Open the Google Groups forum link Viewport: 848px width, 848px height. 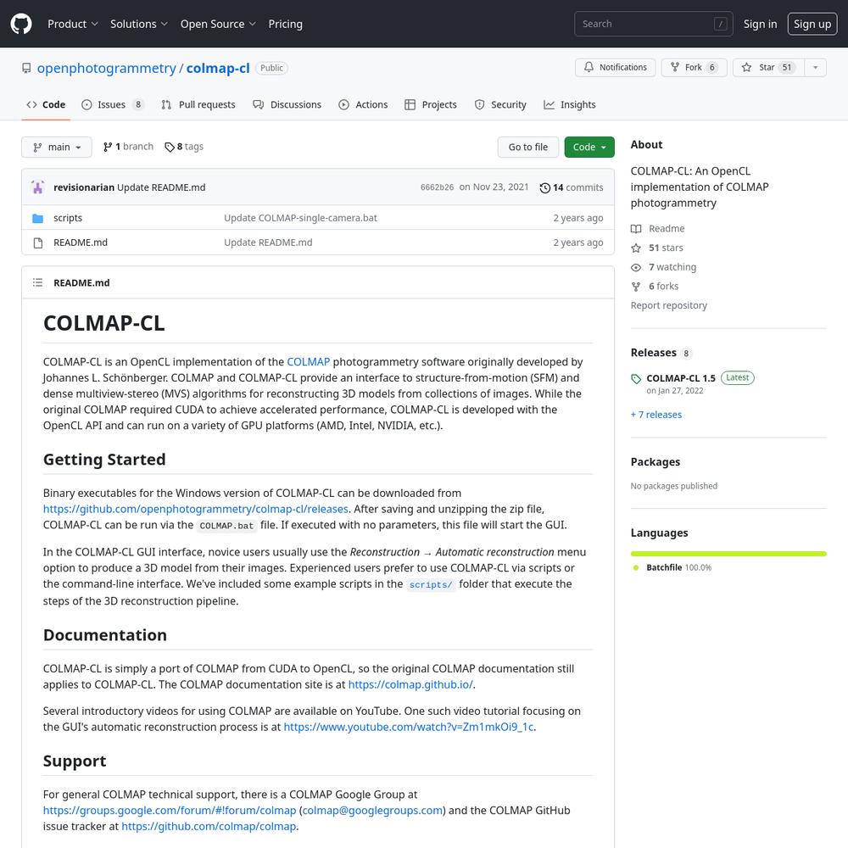[170, 811]
